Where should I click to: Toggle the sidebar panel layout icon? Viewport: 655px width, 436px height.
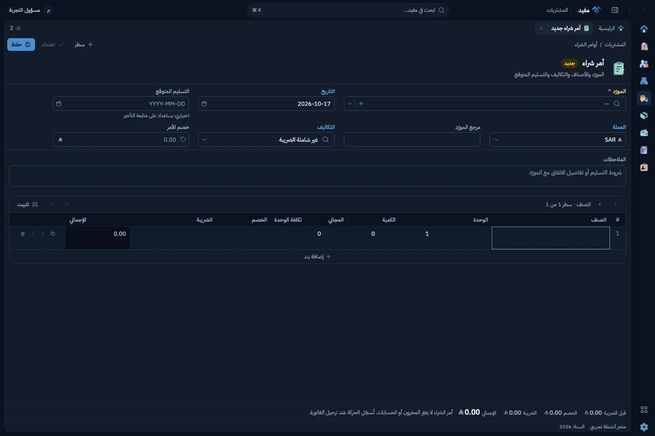[615, 10]
